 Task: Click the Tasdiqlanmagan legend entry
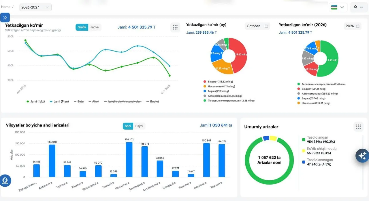317,162
